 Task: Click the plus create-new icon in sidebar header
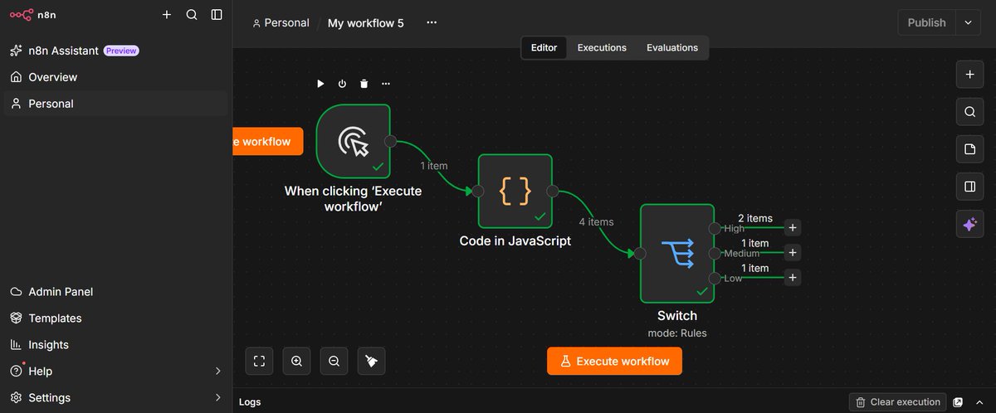pos(167,14)
